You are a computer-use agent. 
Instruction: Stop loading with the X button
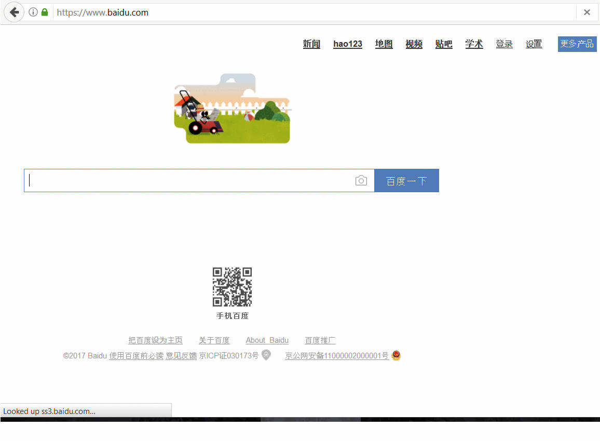click(587, 12)
